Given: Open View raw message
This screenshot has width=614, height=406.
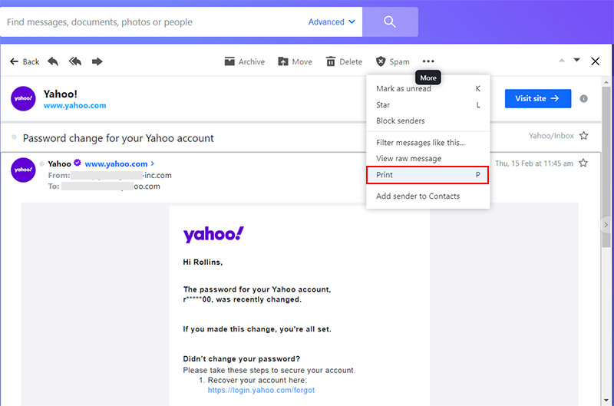Looking at the screenshot, I should click(428, 159).
